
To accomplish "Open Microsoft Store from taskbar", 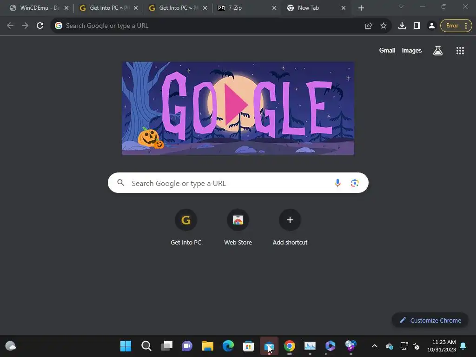I will coord(248,346).
